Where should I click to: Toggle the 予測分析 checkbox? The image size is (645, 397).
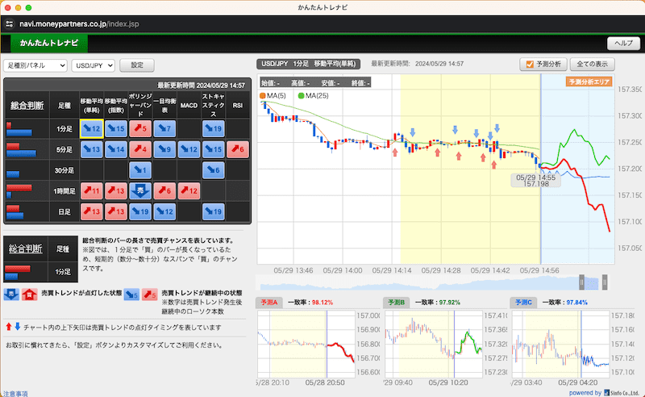pos(530,65)
